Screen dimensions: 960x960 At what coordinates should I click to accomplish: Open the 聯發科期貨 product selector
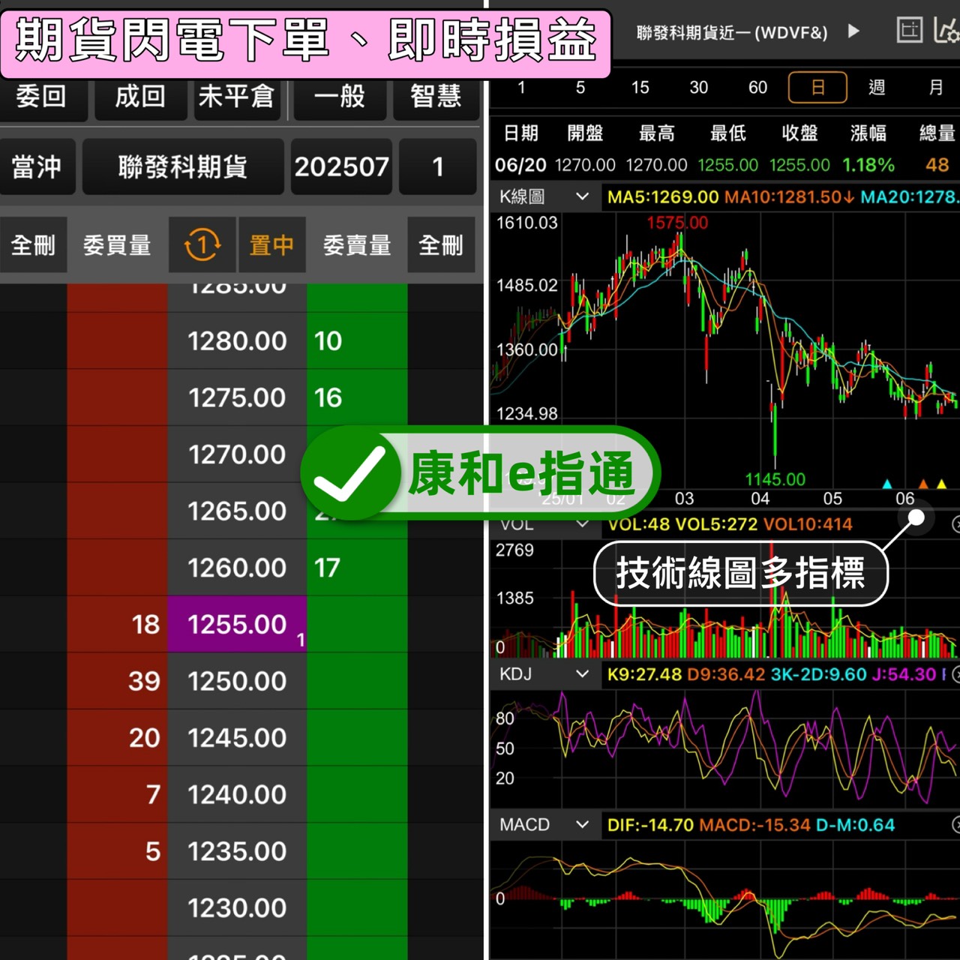click(183, 166)
